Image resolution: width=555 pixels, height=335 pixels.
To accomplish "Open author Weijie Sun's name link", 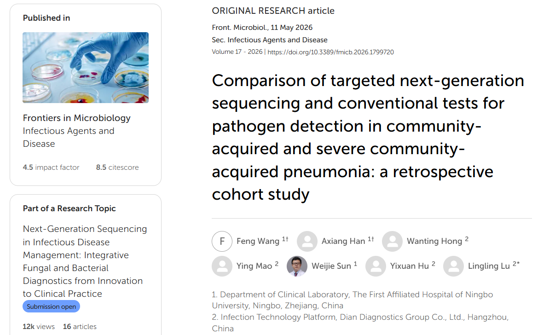I will coord(331,266).
